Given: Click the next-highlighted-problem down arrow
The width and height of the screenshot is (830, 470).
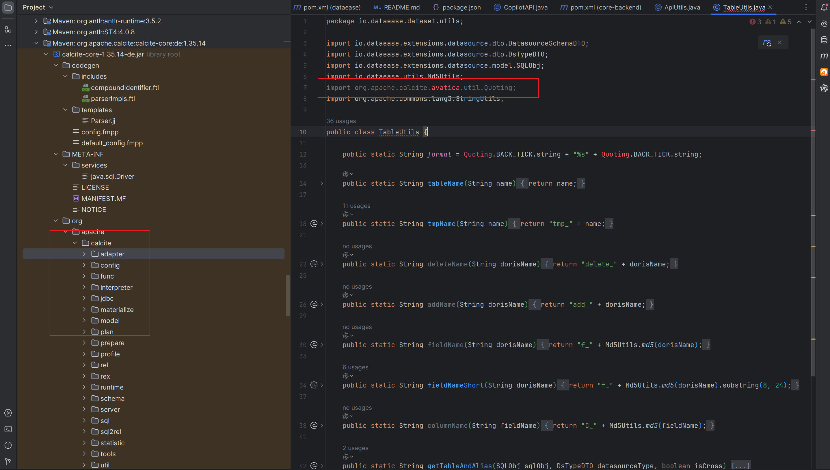Looking at the screenshot, I should click(x=810, y=22).
